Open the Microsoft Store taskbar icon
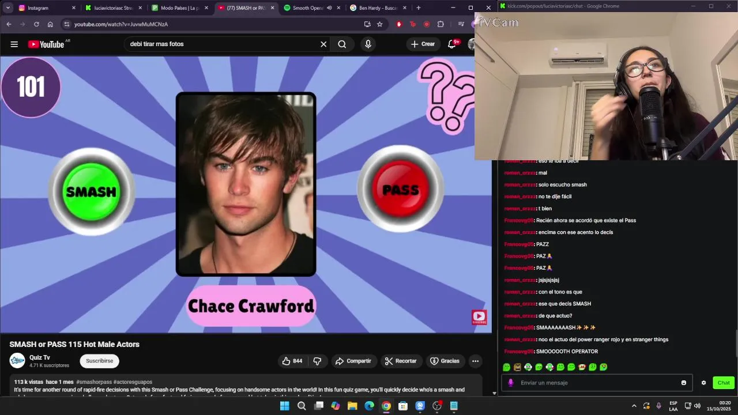738x415 pixels. (x=403, y=406)
